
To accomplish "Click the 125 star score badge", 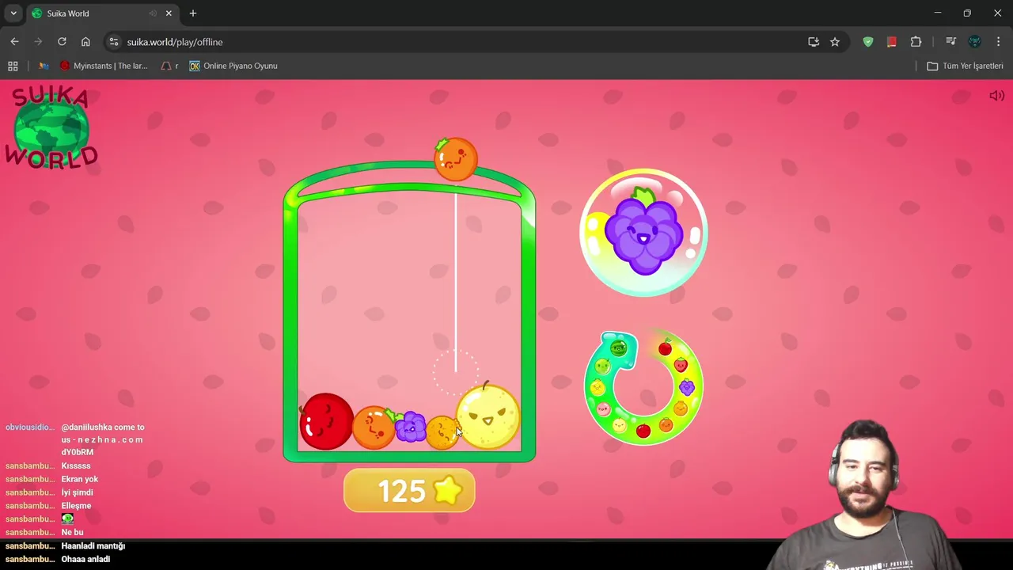I will [x=409, y=491].
